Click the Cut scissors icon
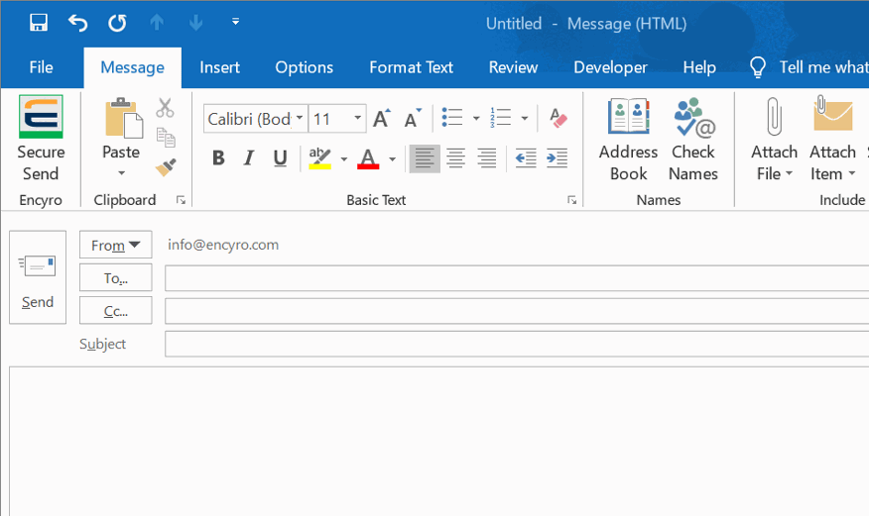Viewport: 869px width, 516px height. click(165, 108)
